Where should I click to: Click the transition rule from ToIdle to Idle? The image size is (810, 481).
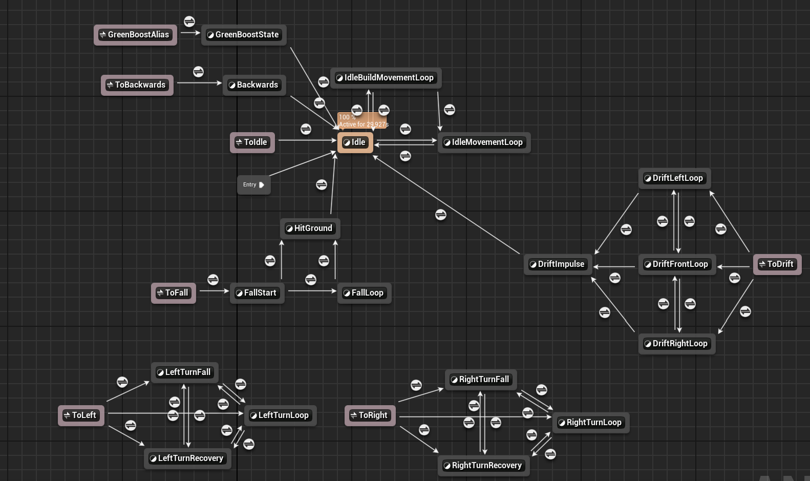(306, 129)
